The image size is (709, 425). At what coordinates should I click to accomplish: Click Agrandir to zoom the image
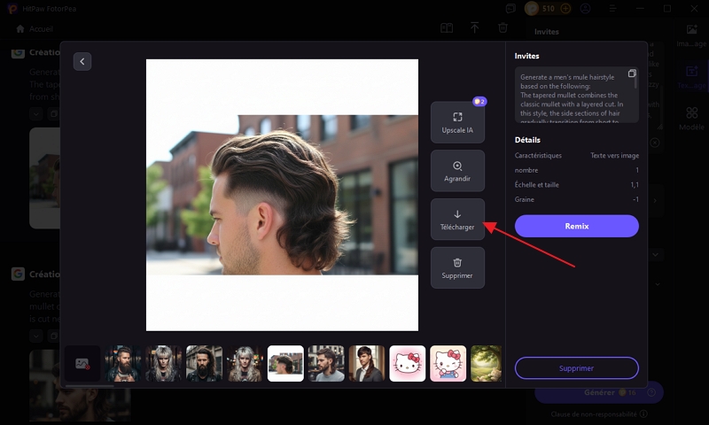click(457, 171)
